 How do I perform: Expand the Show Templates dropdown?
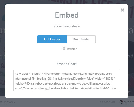pos(67,26)
